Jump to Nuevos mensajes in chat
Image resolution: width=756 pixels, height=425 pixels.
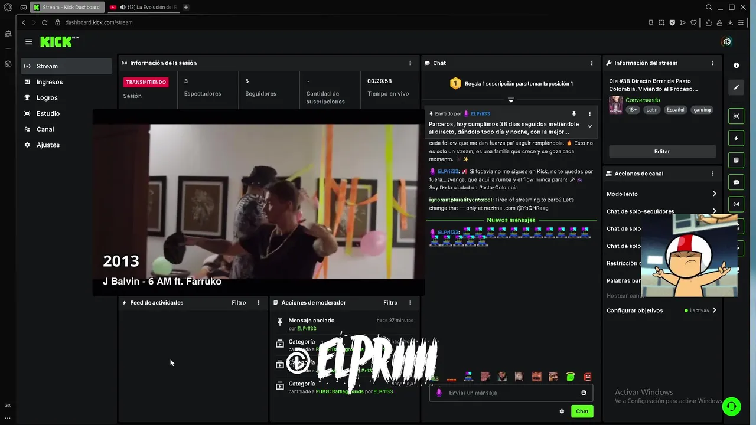(511, 220)
